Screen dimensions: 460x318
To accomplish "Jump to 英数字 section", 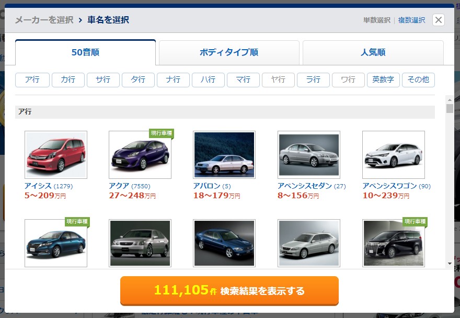I will [383, 80].
